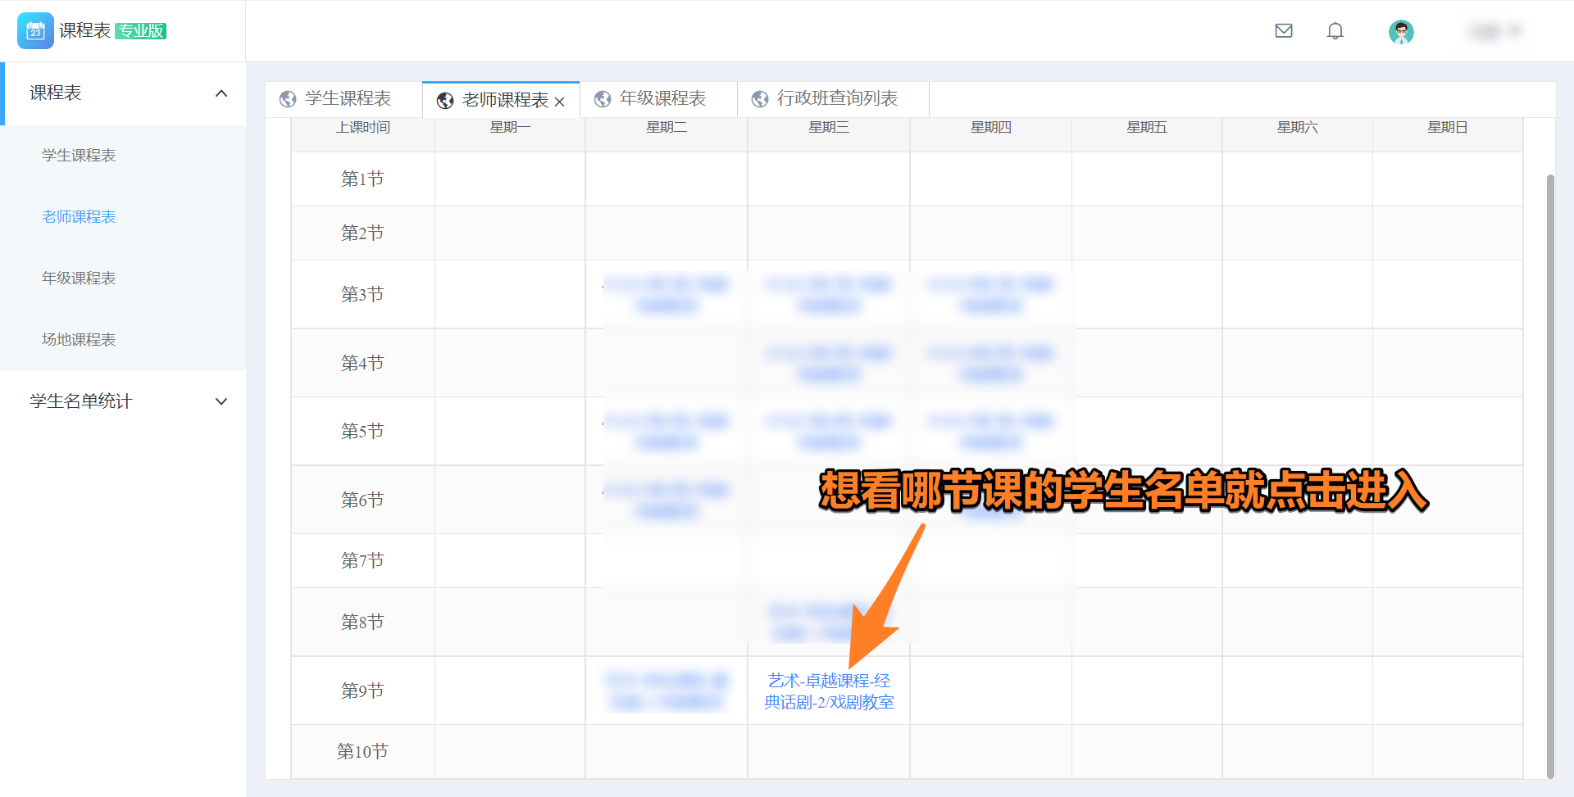Open 老师课程表 in the sidebar
The height and width of the screenshot is (797, 1574).
coord(79,217)
